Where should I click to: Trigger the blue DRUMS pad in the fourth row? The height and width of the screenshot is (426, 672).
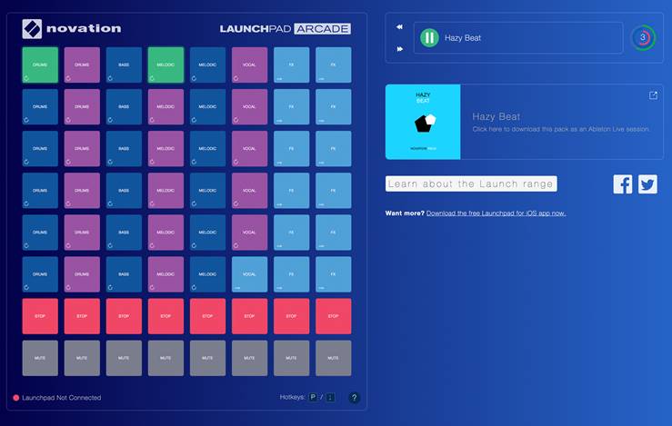(40, 191)
